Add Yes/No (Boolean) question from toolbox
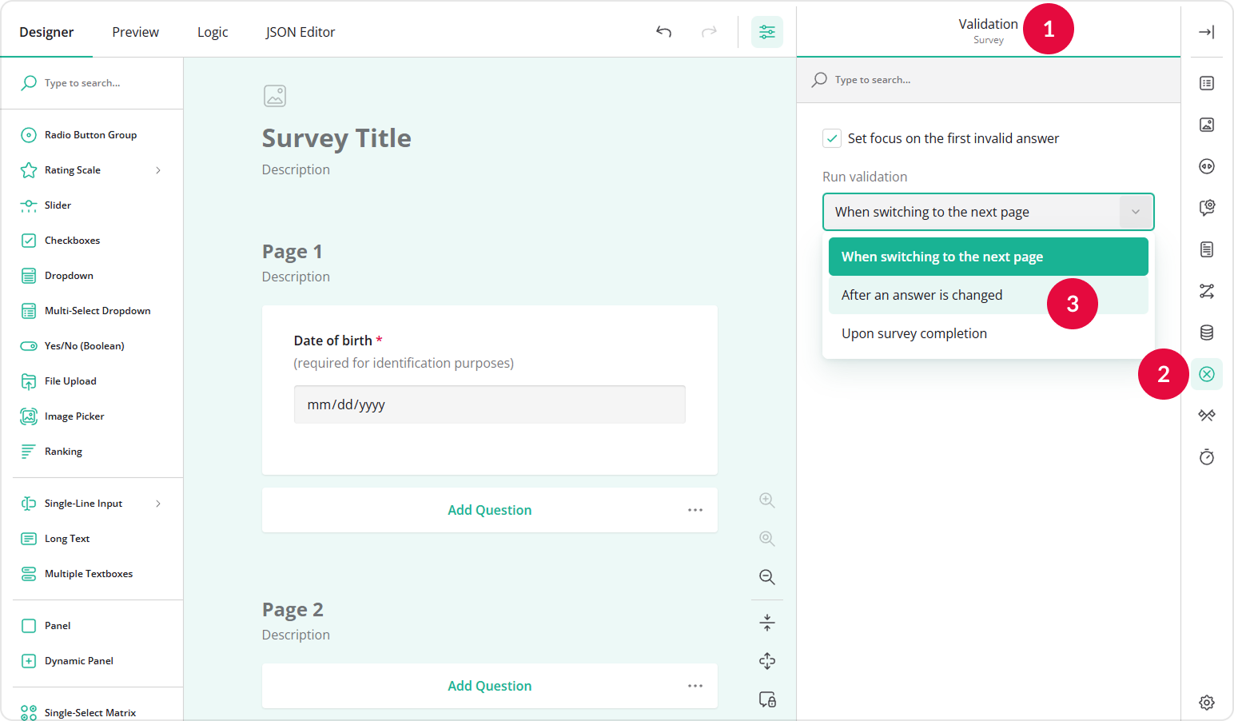This screenshot has height=721, width=1234. [x=84, y=346]
